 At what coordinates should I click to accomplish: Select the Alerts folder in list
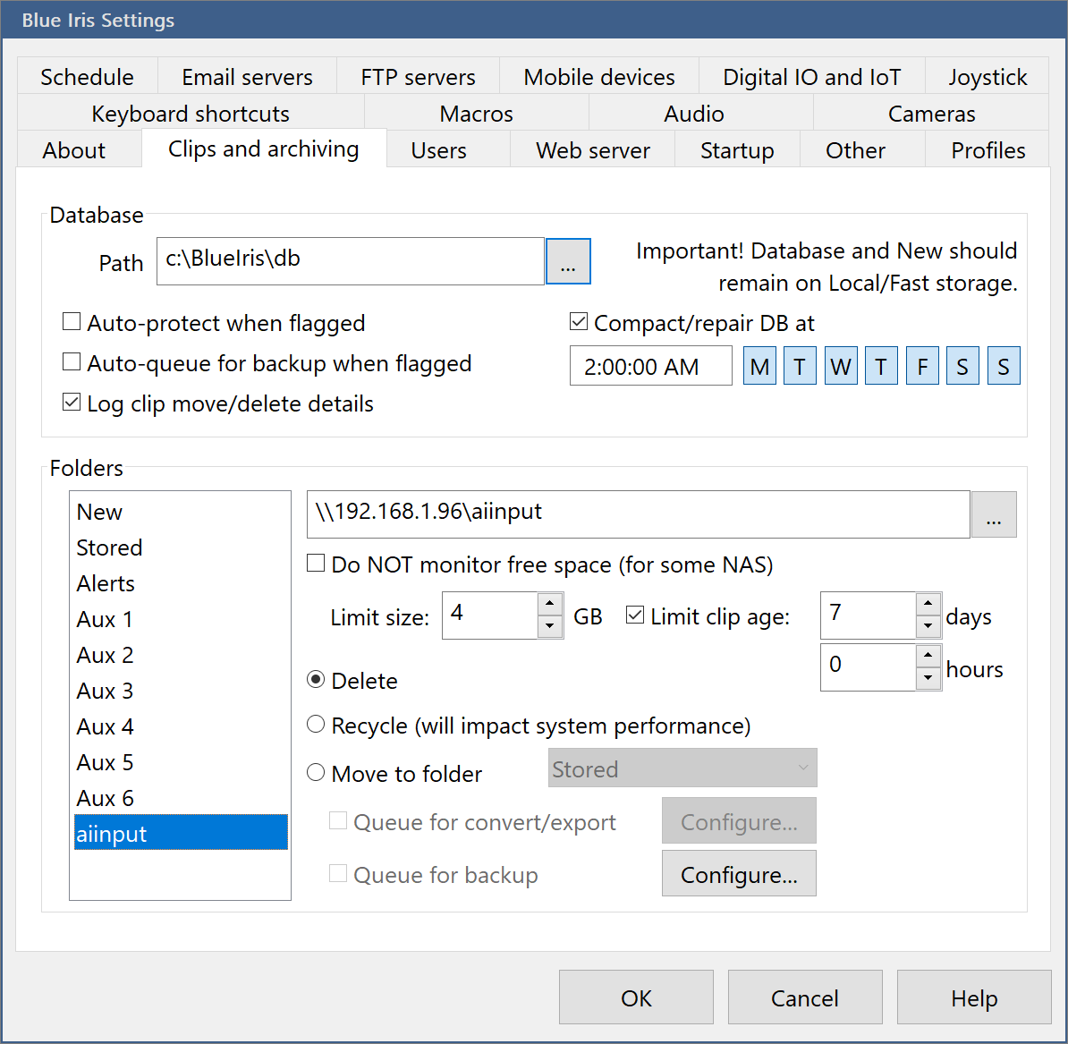(x=181, y=583)
